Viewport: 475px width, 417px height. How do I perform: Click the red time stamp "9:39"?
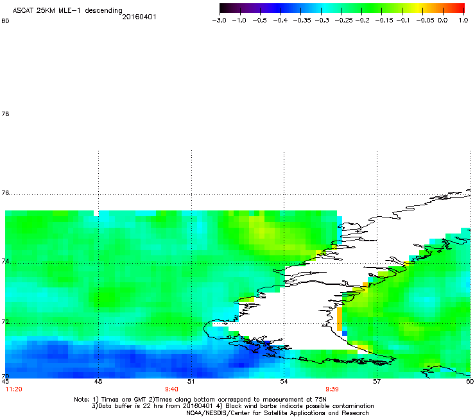point(332,389)
